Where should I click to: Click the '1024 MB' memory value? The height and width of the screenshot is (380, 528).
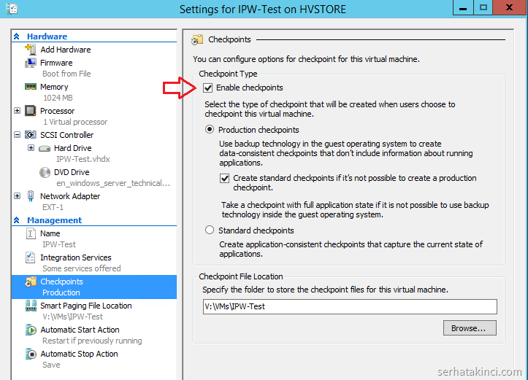click(58, 98)
